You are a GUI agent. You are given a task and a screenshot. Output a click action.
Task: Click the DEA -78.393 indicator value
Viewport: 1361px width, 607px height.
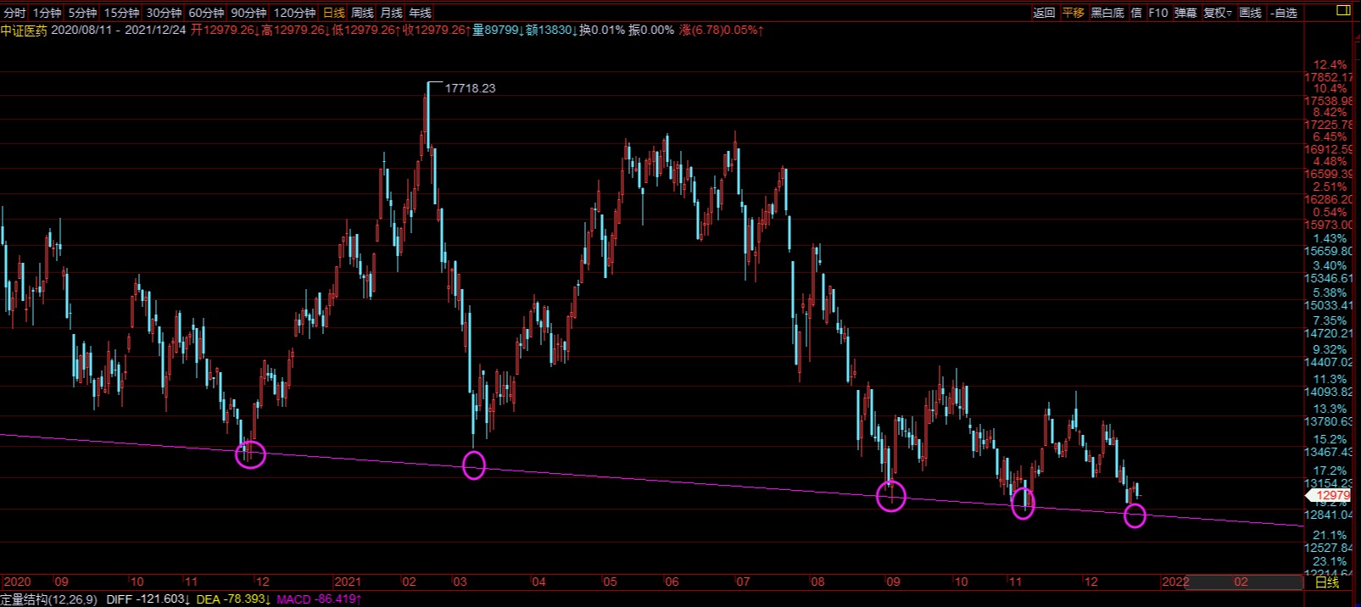click(234, 599)
